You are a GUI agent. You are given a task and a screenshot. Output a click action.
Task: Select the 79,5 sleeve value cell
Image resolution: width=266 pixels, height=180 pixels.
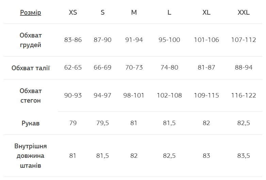click(102, 123)
